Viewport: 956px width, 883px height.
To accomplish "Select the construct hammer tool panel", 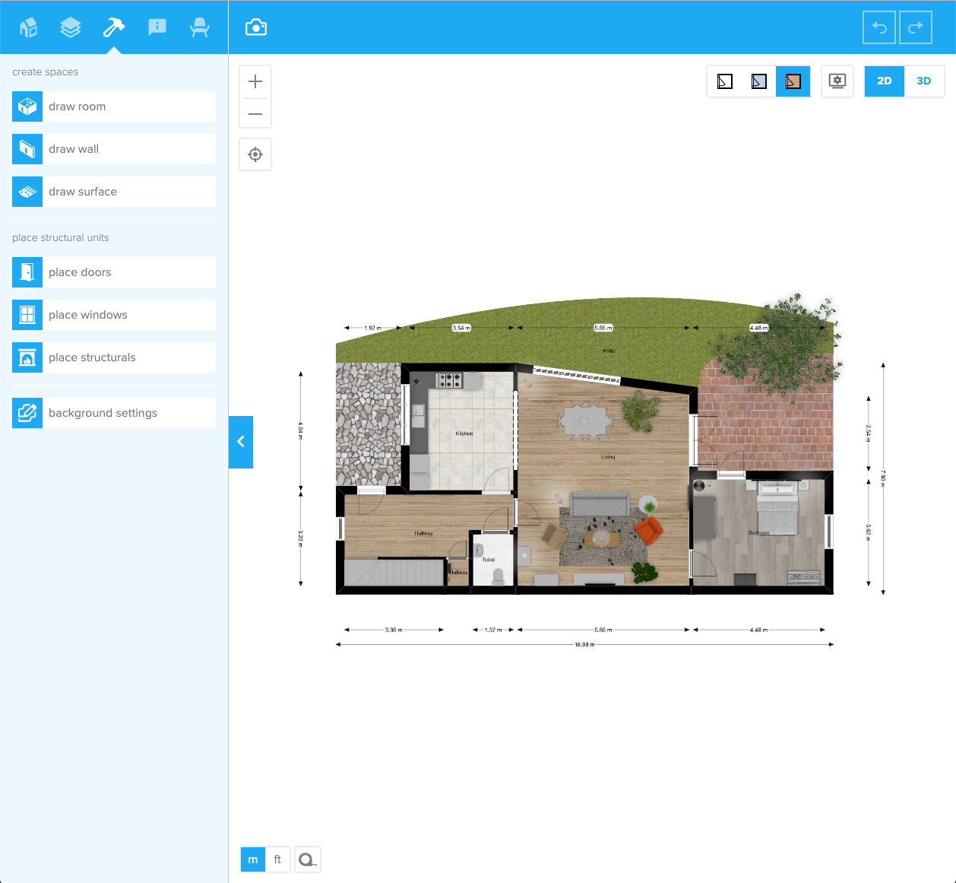I will 114,27.
